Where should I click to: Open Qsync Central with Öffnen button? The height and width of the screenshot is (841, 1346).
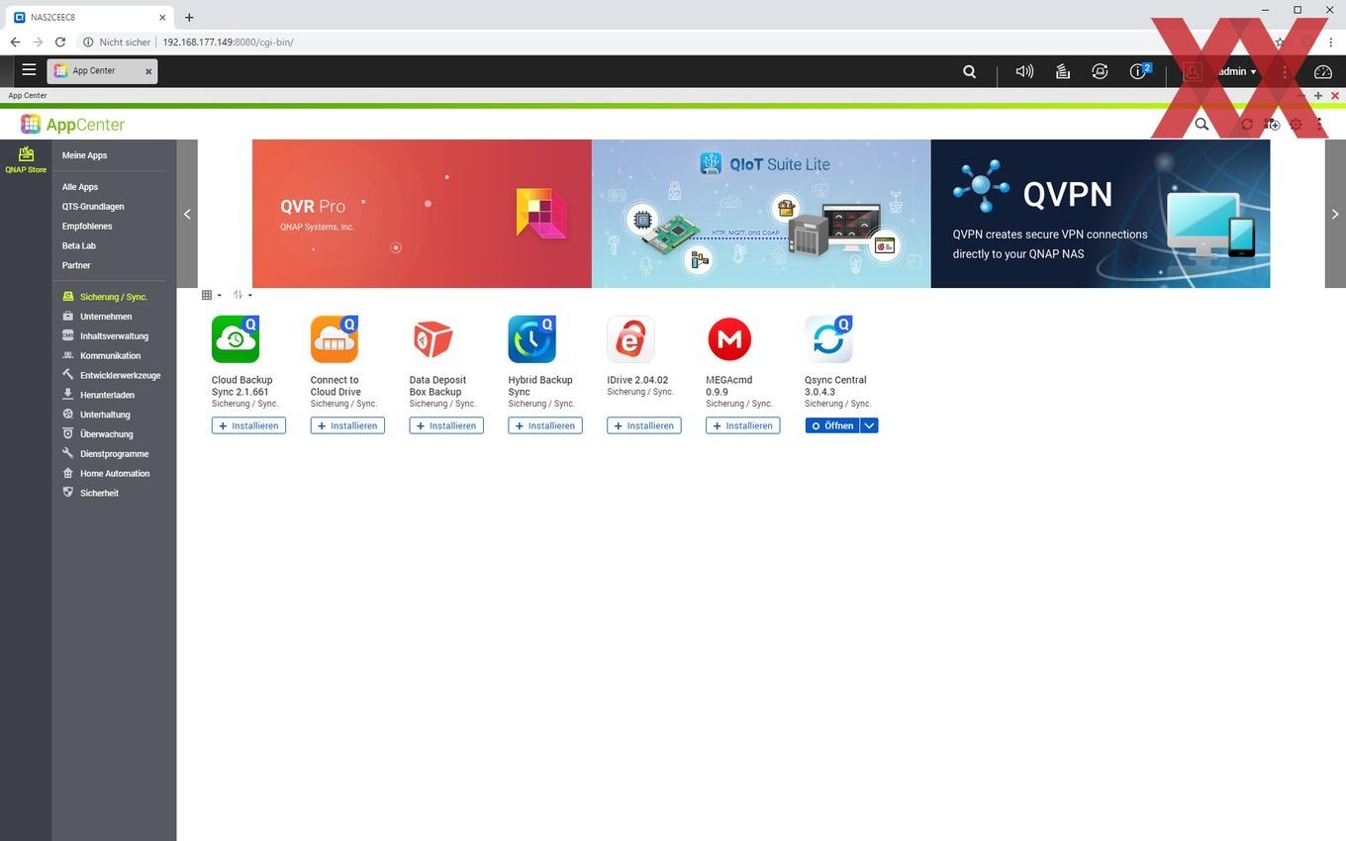pos(832,425)
